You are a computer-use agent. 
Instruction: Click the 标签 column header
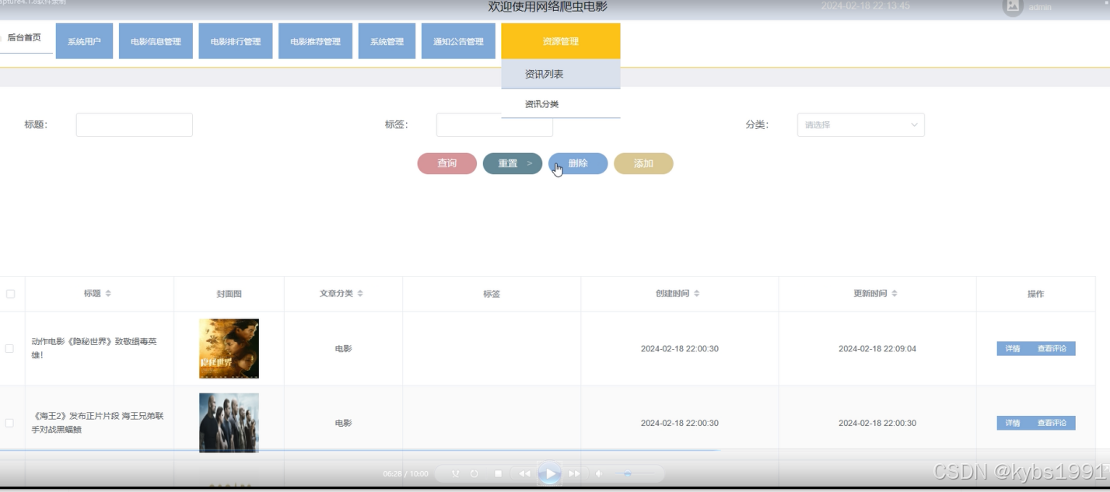pos(492,294)
